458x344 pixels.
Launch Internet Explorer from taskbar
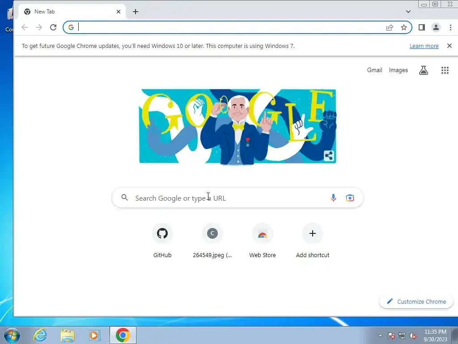[40, 335]
